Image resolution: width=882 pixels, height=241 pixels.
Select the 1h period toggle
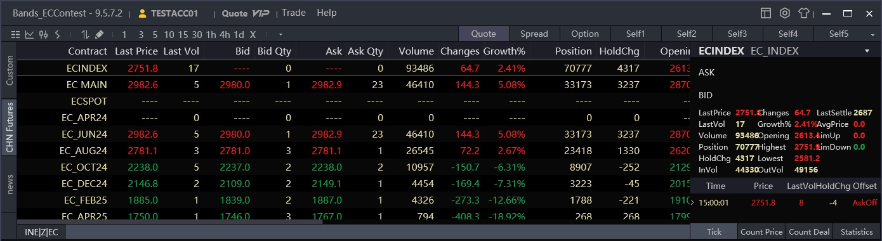tap(211, 34)
